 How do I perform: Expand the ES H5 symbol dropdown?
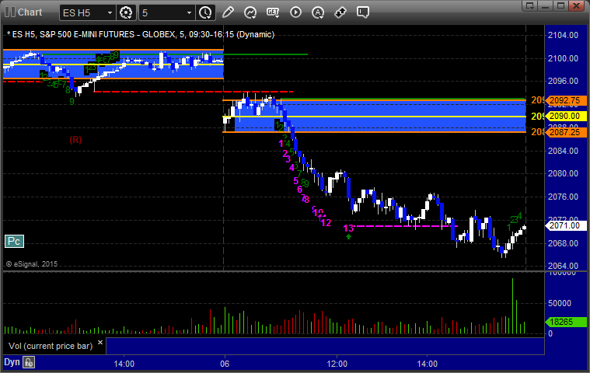tap(107, 12)
